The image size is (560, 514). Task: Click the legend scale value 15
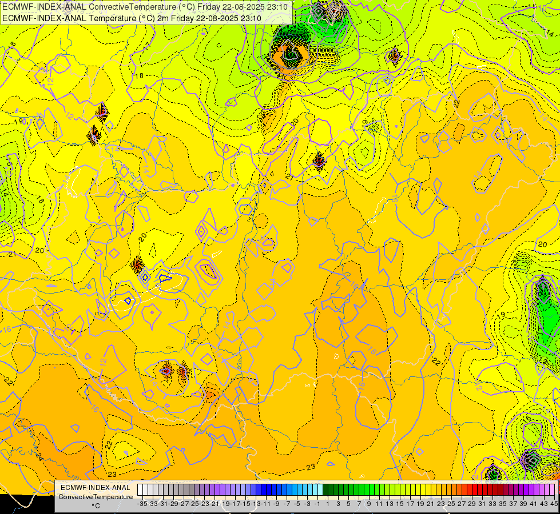click(400, 504)
